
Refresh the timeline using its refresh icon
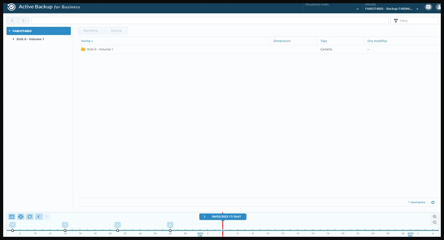click(x=29, y=216)
